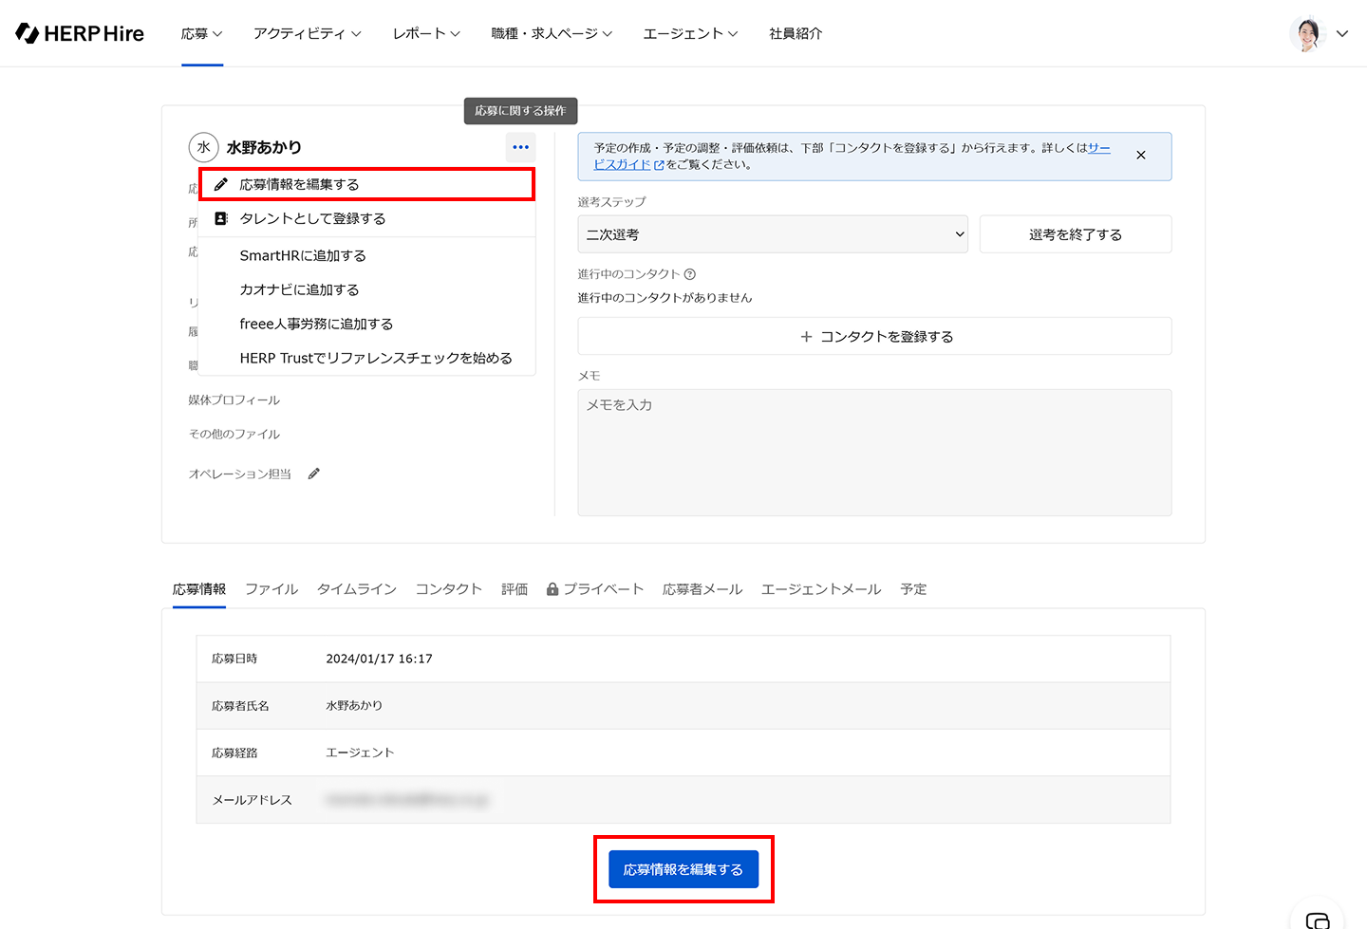Switch to the ファイル tab
Image resolution: width=1367 pixels, height=929 pixels.
pos(272,589)
